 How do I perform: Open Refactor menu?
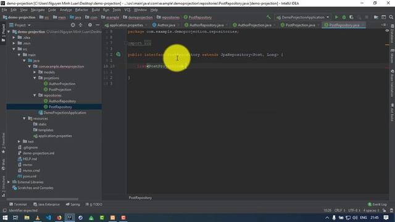[81, 10]
